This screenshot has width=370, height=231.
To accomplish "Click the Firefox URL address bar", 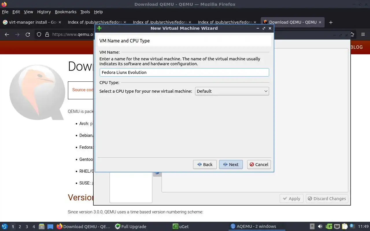I will [x=73, y=34].
